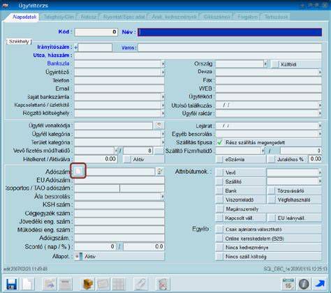Click the calendar icon showing 15
This screenshot has width=331, height=293.
coord(288,284)
